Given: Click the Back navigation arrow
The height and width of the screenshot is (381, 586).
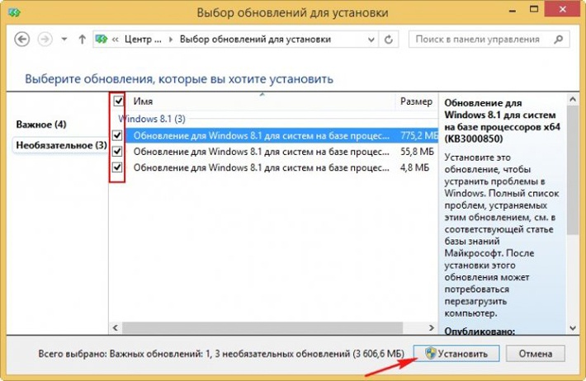Looking at the screenshot, I should point(21,40).
